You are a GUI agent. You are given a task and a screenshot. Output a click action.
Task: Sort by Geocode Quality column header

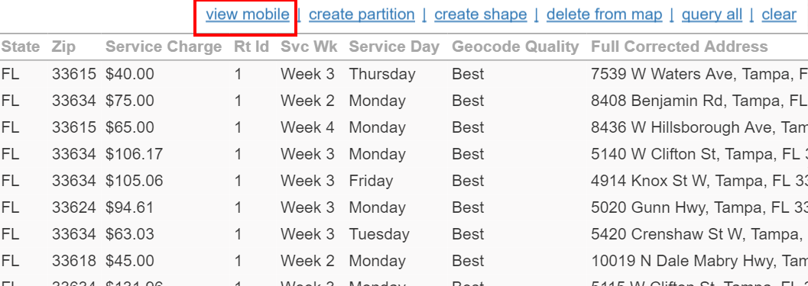click(515, 47)
